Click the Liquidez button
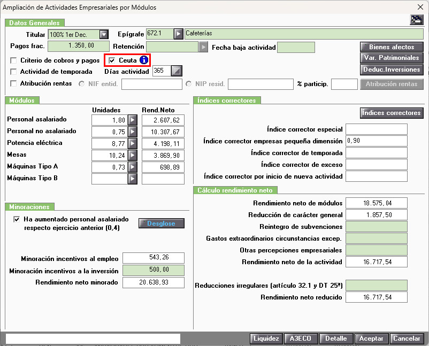This screenshot has width=429, height=346. tap(266, 339)
